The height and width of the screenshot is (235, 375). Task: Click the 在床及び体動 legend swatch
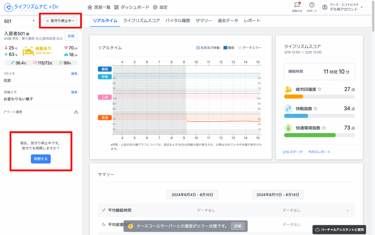[198, 48]
